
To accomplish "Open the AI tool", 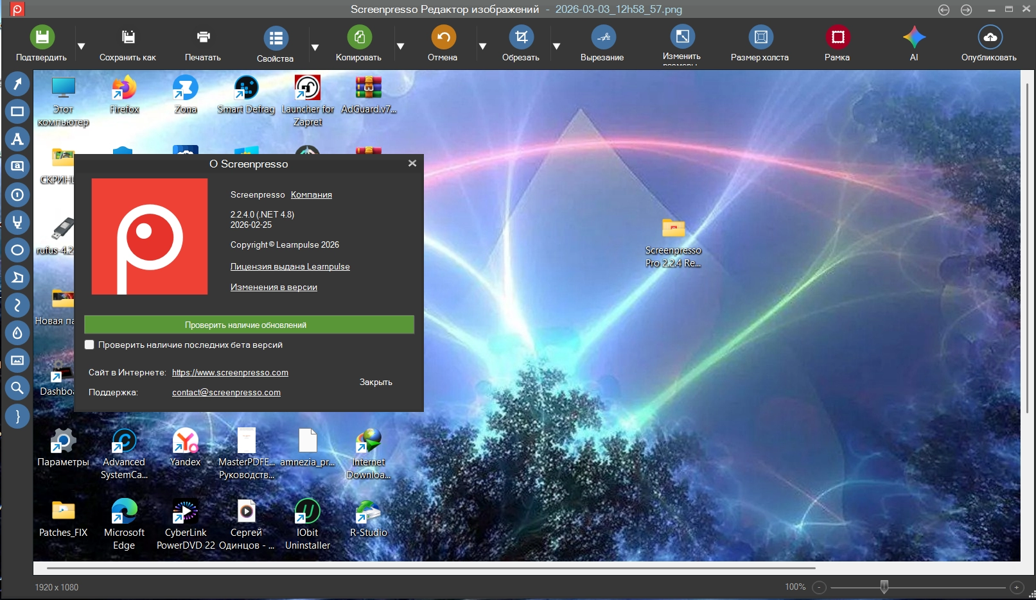I will [914, 37].
